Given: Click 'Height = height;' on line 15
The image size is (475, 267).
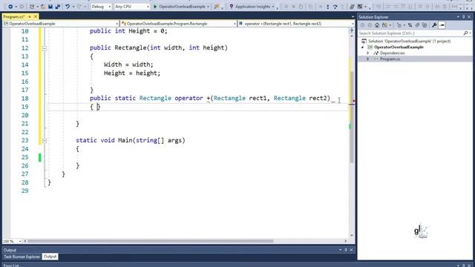Looking at the screenshot, I should point(132,73).
